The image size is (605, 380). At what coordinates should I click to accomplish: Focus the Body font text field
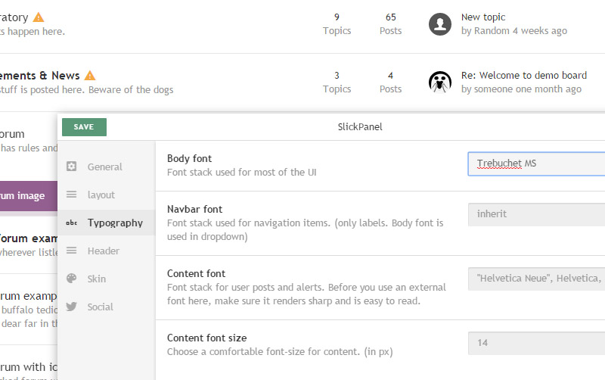[x=537, y=164]
